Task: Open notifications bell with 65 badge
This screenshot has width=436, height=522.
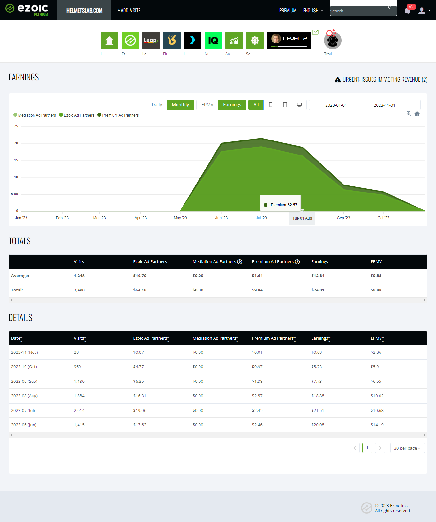Action: 408,11
